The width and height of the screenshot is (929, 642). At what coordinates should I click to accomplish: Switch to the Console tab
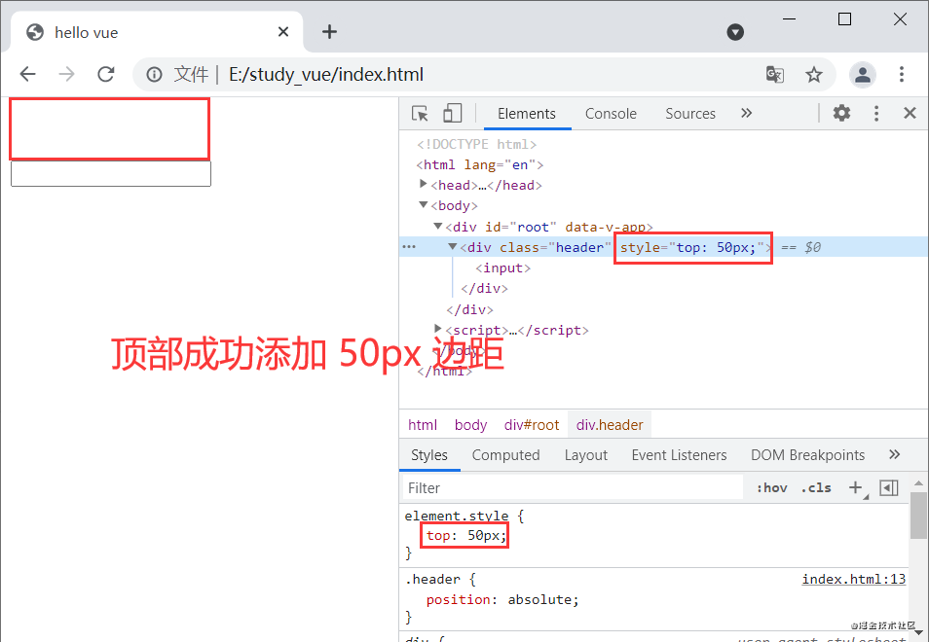pos(611,114)
